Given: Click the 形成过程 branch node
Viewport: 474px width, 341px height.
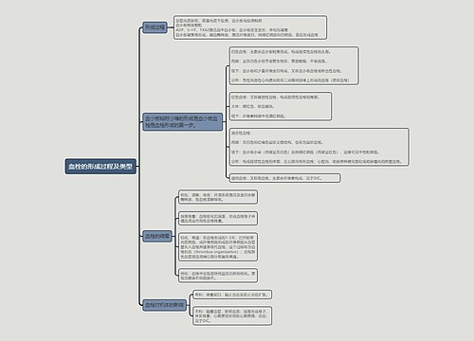Looking at the screenshot, I should click(x=155, y=27).
